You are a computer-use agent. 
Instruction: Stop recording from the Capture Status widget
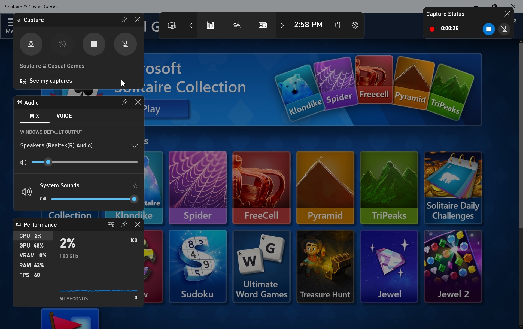[488, 29]
